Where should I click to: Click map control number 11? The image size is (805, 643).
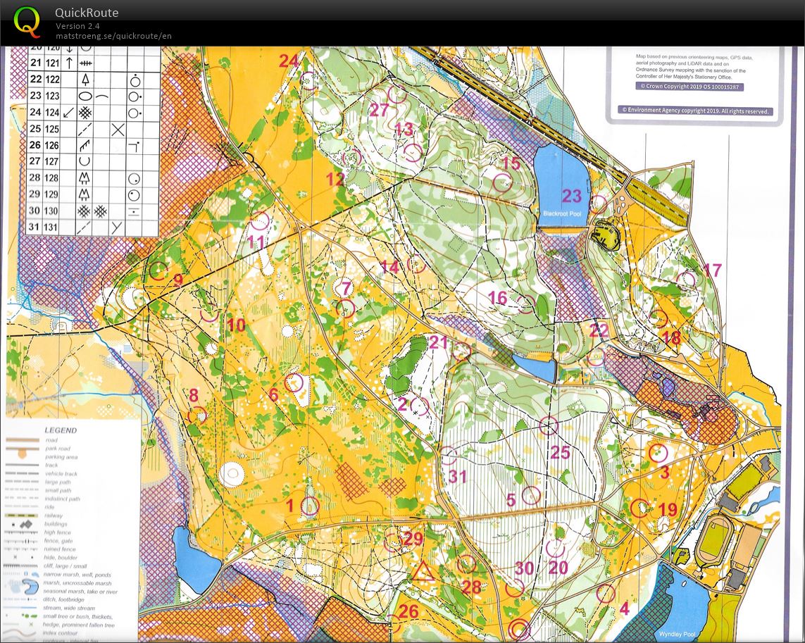pos(255,242)
